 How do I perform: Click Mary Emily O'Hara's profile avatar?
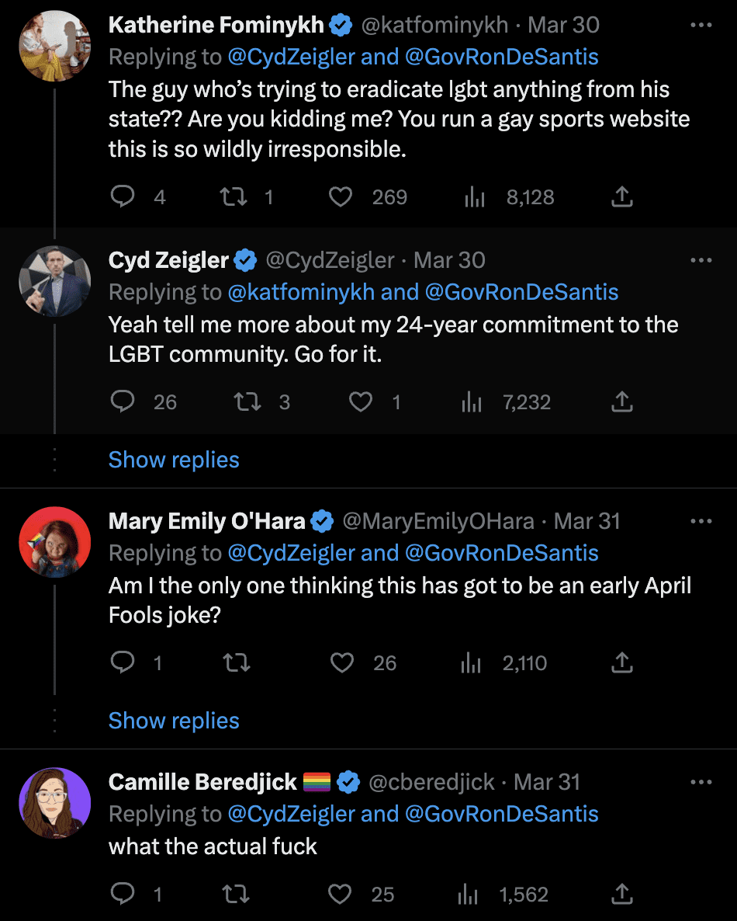(x=54, y=542)
